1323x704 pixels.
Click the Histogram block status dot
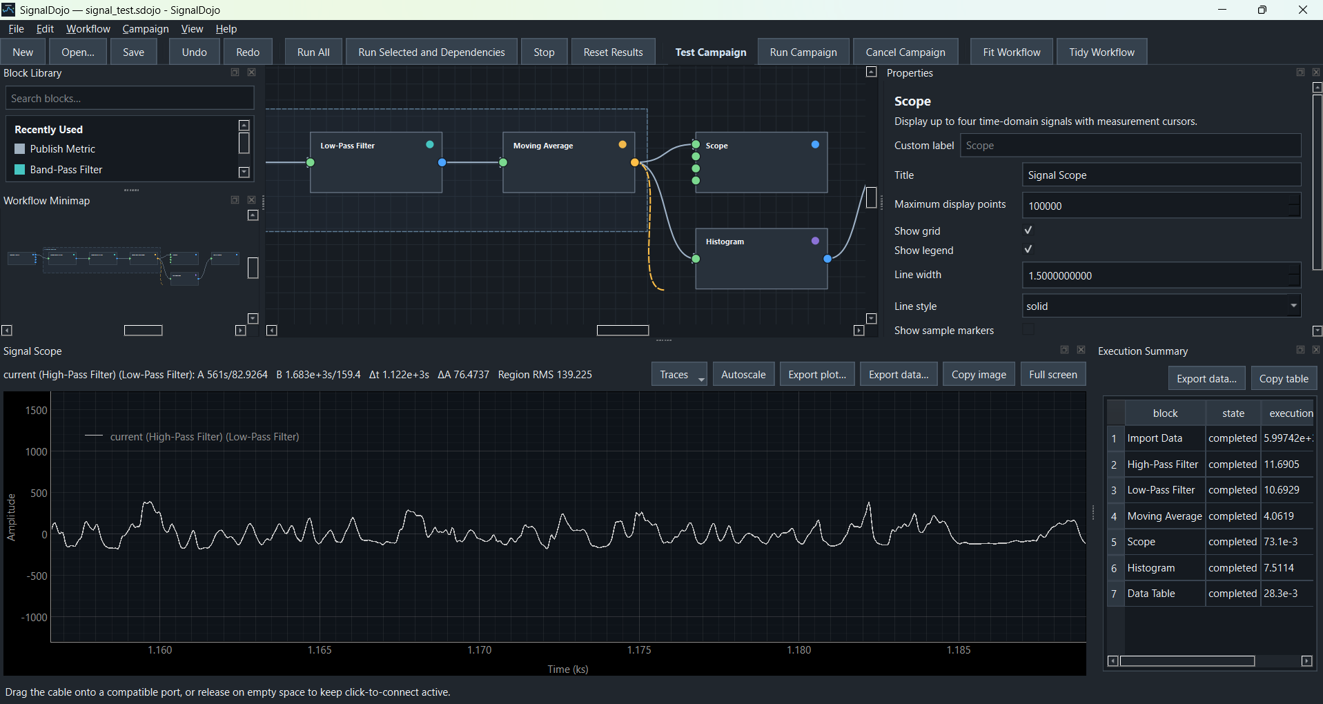point(815,241)
